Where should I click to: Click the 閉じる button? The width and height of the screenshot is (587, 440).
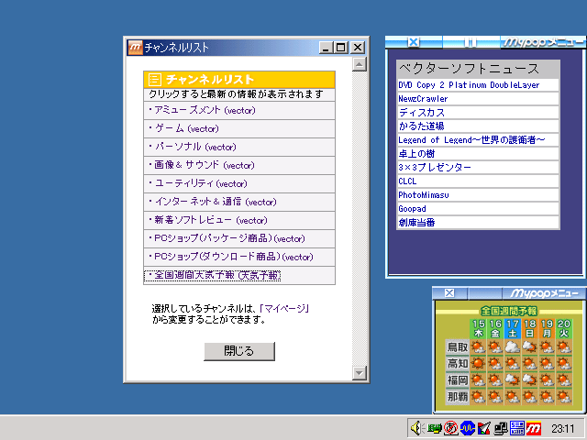(x=239, y=351)
